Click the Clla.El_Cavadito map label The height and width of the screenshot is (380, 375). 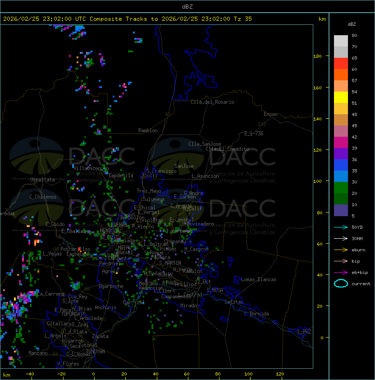[227, 149]
